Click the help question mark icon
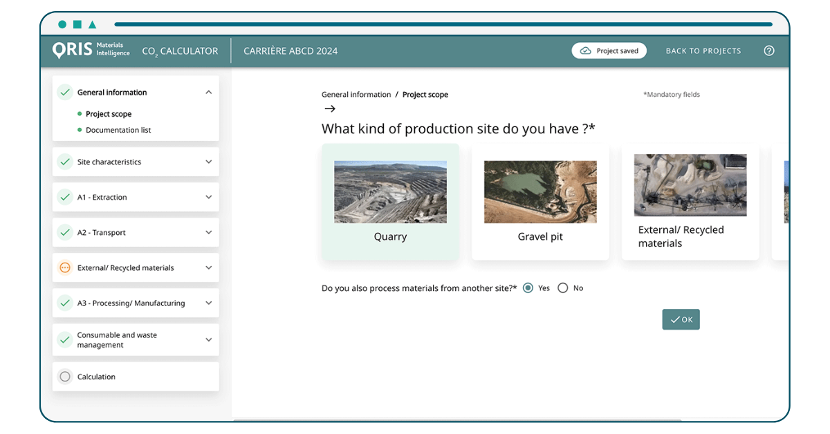 coord(768,51)
